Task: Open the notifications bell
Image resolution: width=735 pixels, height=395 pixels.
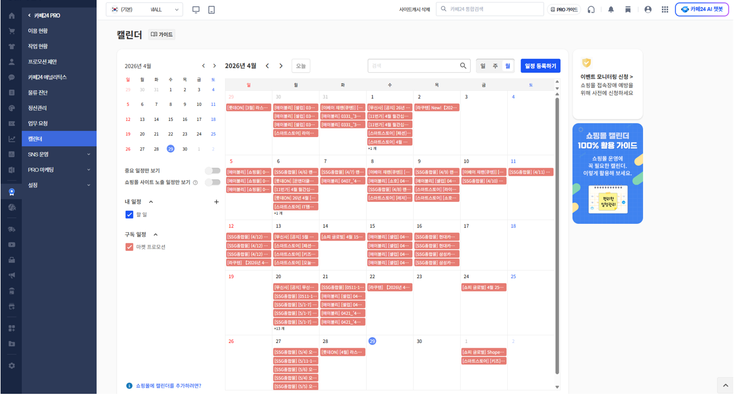Action: (611, 9)
